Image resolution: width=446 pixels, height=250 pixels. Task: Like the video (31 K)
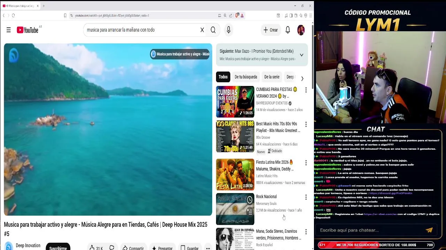click(x=96, y=248)
